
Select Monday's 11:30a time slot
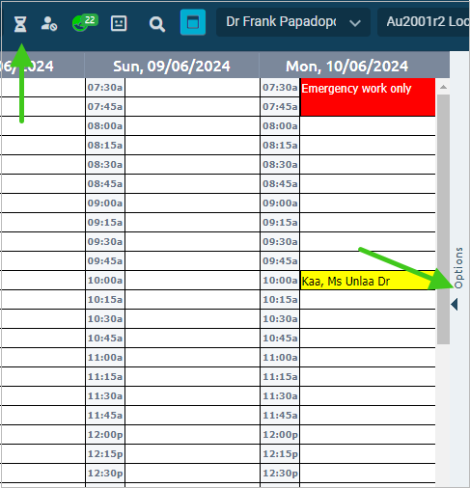pos(368,396)
